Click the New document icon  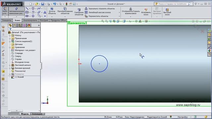click(31, 4)
